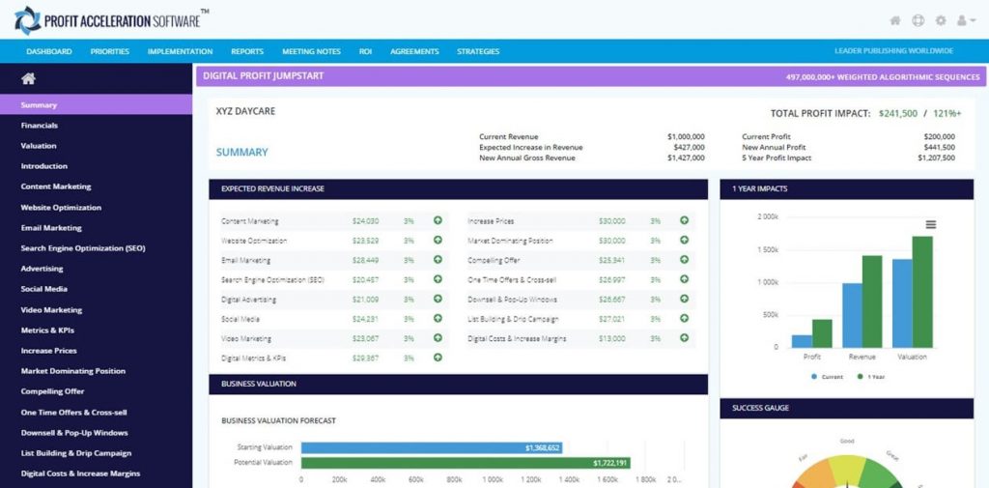This screenshot has height=488, width=989.
Task: Open the Dashboard menu
Action: pyautogui.click(x=49, y=51)
